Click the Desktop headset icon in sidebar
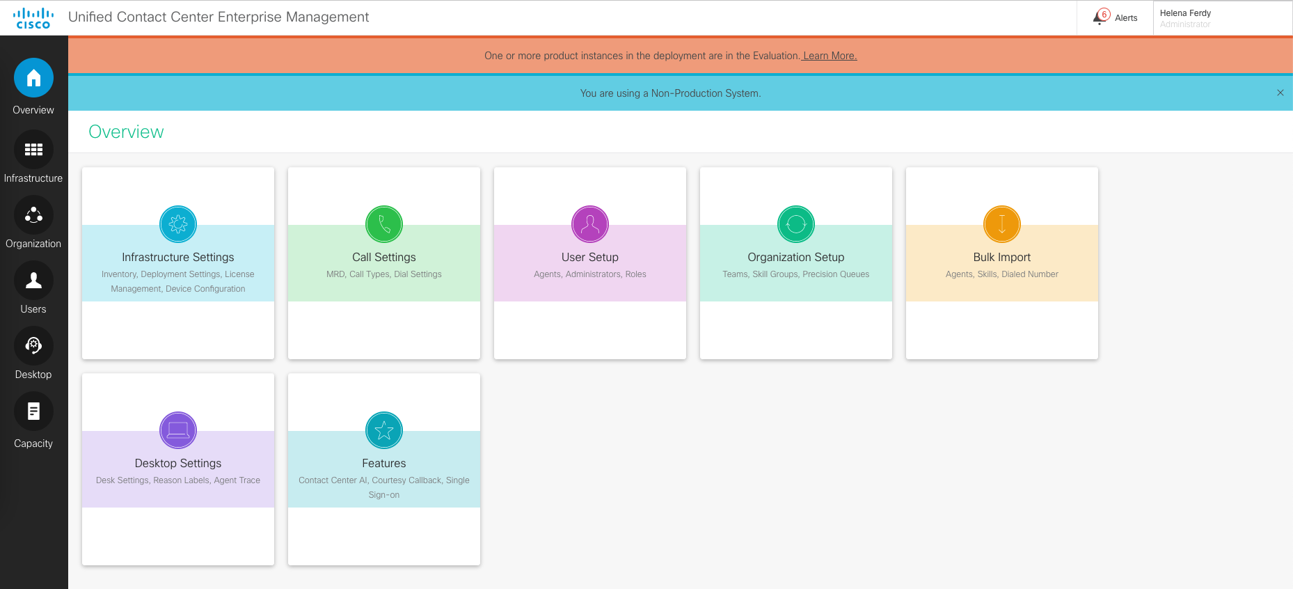The image size is (1293, 589). pos(33,346)
